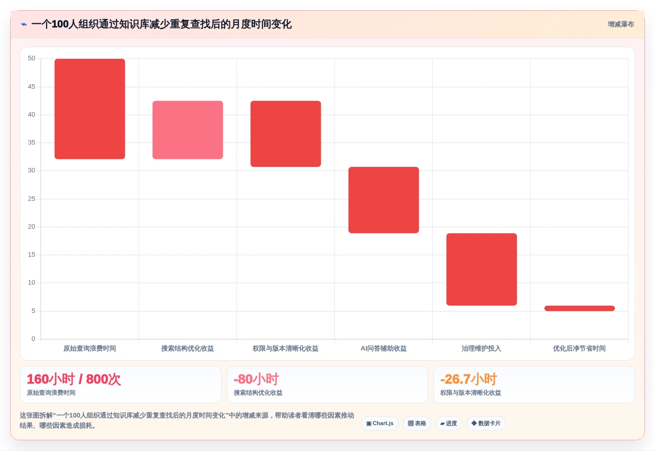This screenshot has width=655, height=451.
Task: Click the chart title about the 100人组织
Action: point(161,24)
